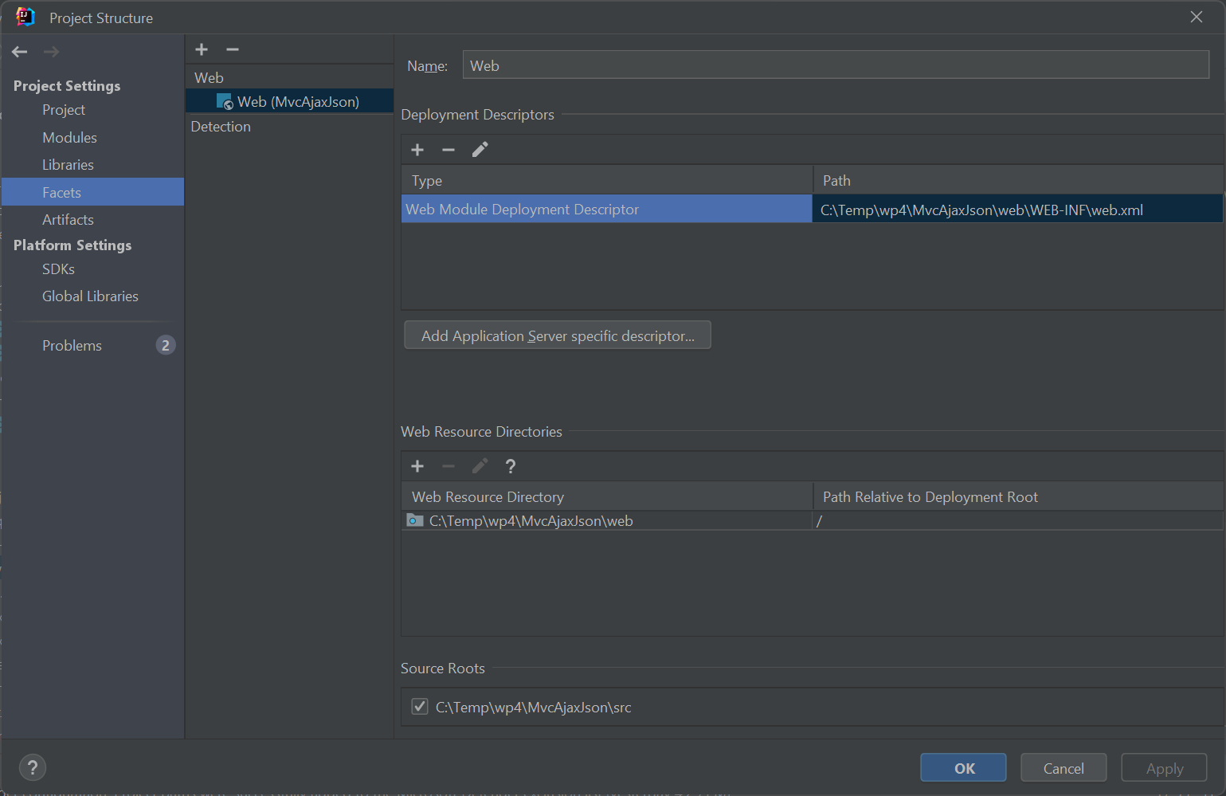Edit the deployment descriptor with pencil icon
Image resolution: width=1226 pixels, height=796 pixels.
[480, 150]
